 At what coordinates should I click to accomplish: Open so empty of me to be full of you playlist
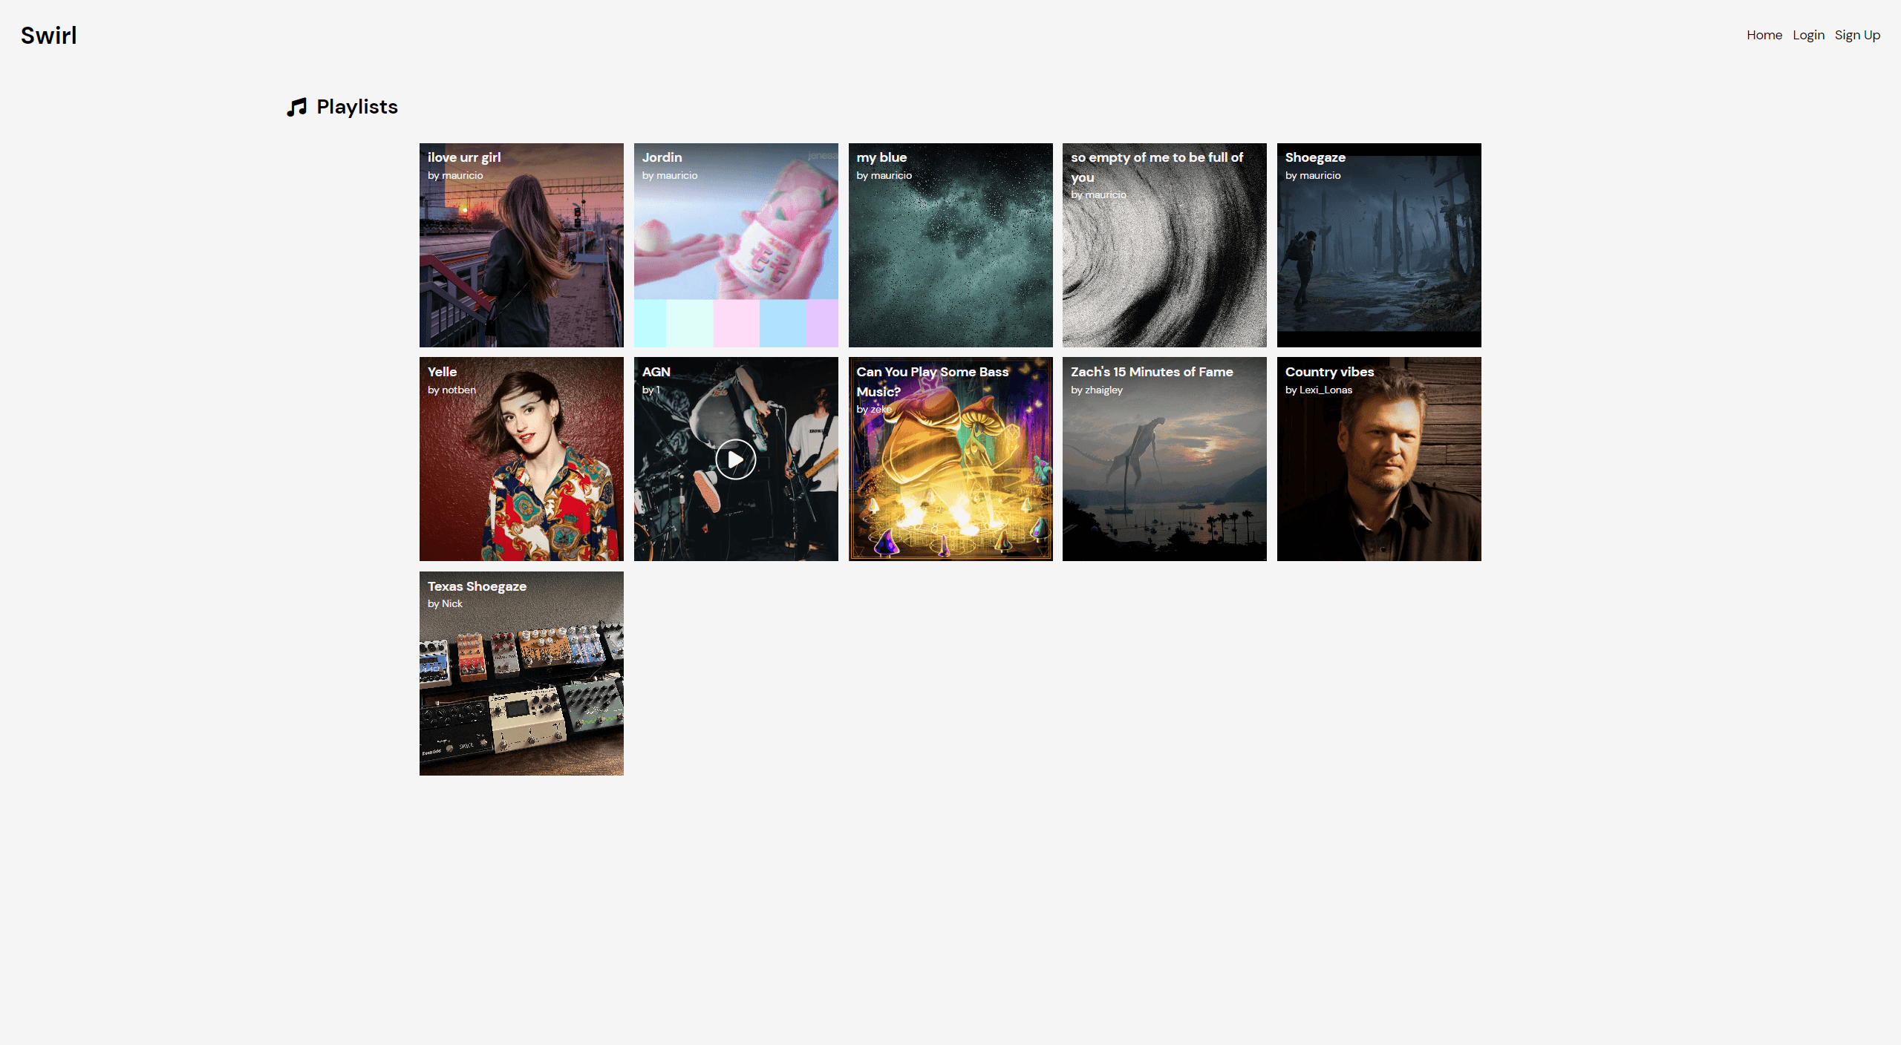coord(1164,244)
